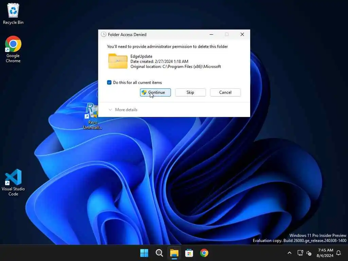Select the Revo Uninstaller desktop shortcut
The width and height of the screenshot is (348, 261).
point(92,116)
